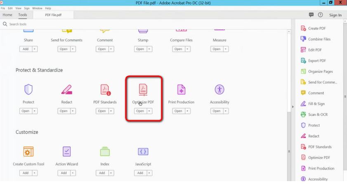The height and width of the screenshot is (184, 347).
Task: Open the PDF Standards tool icon in grid
Action: click(105, 90)
